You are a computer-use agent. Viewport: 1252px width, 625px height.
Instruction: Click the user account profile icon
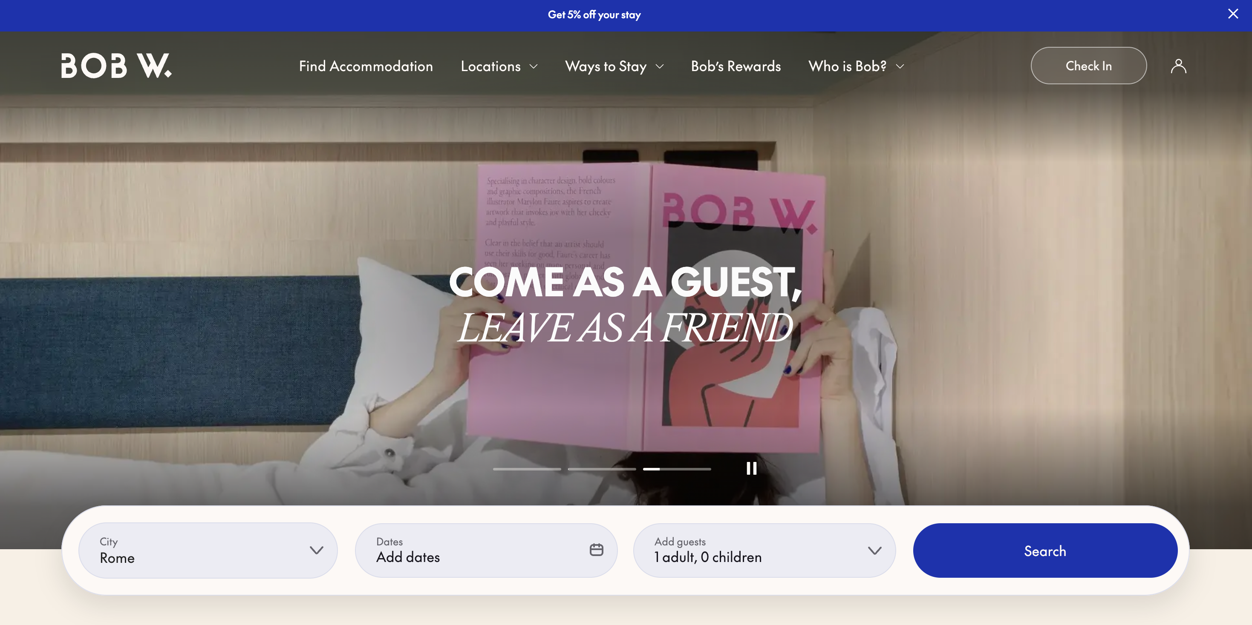pos(1178,66)
